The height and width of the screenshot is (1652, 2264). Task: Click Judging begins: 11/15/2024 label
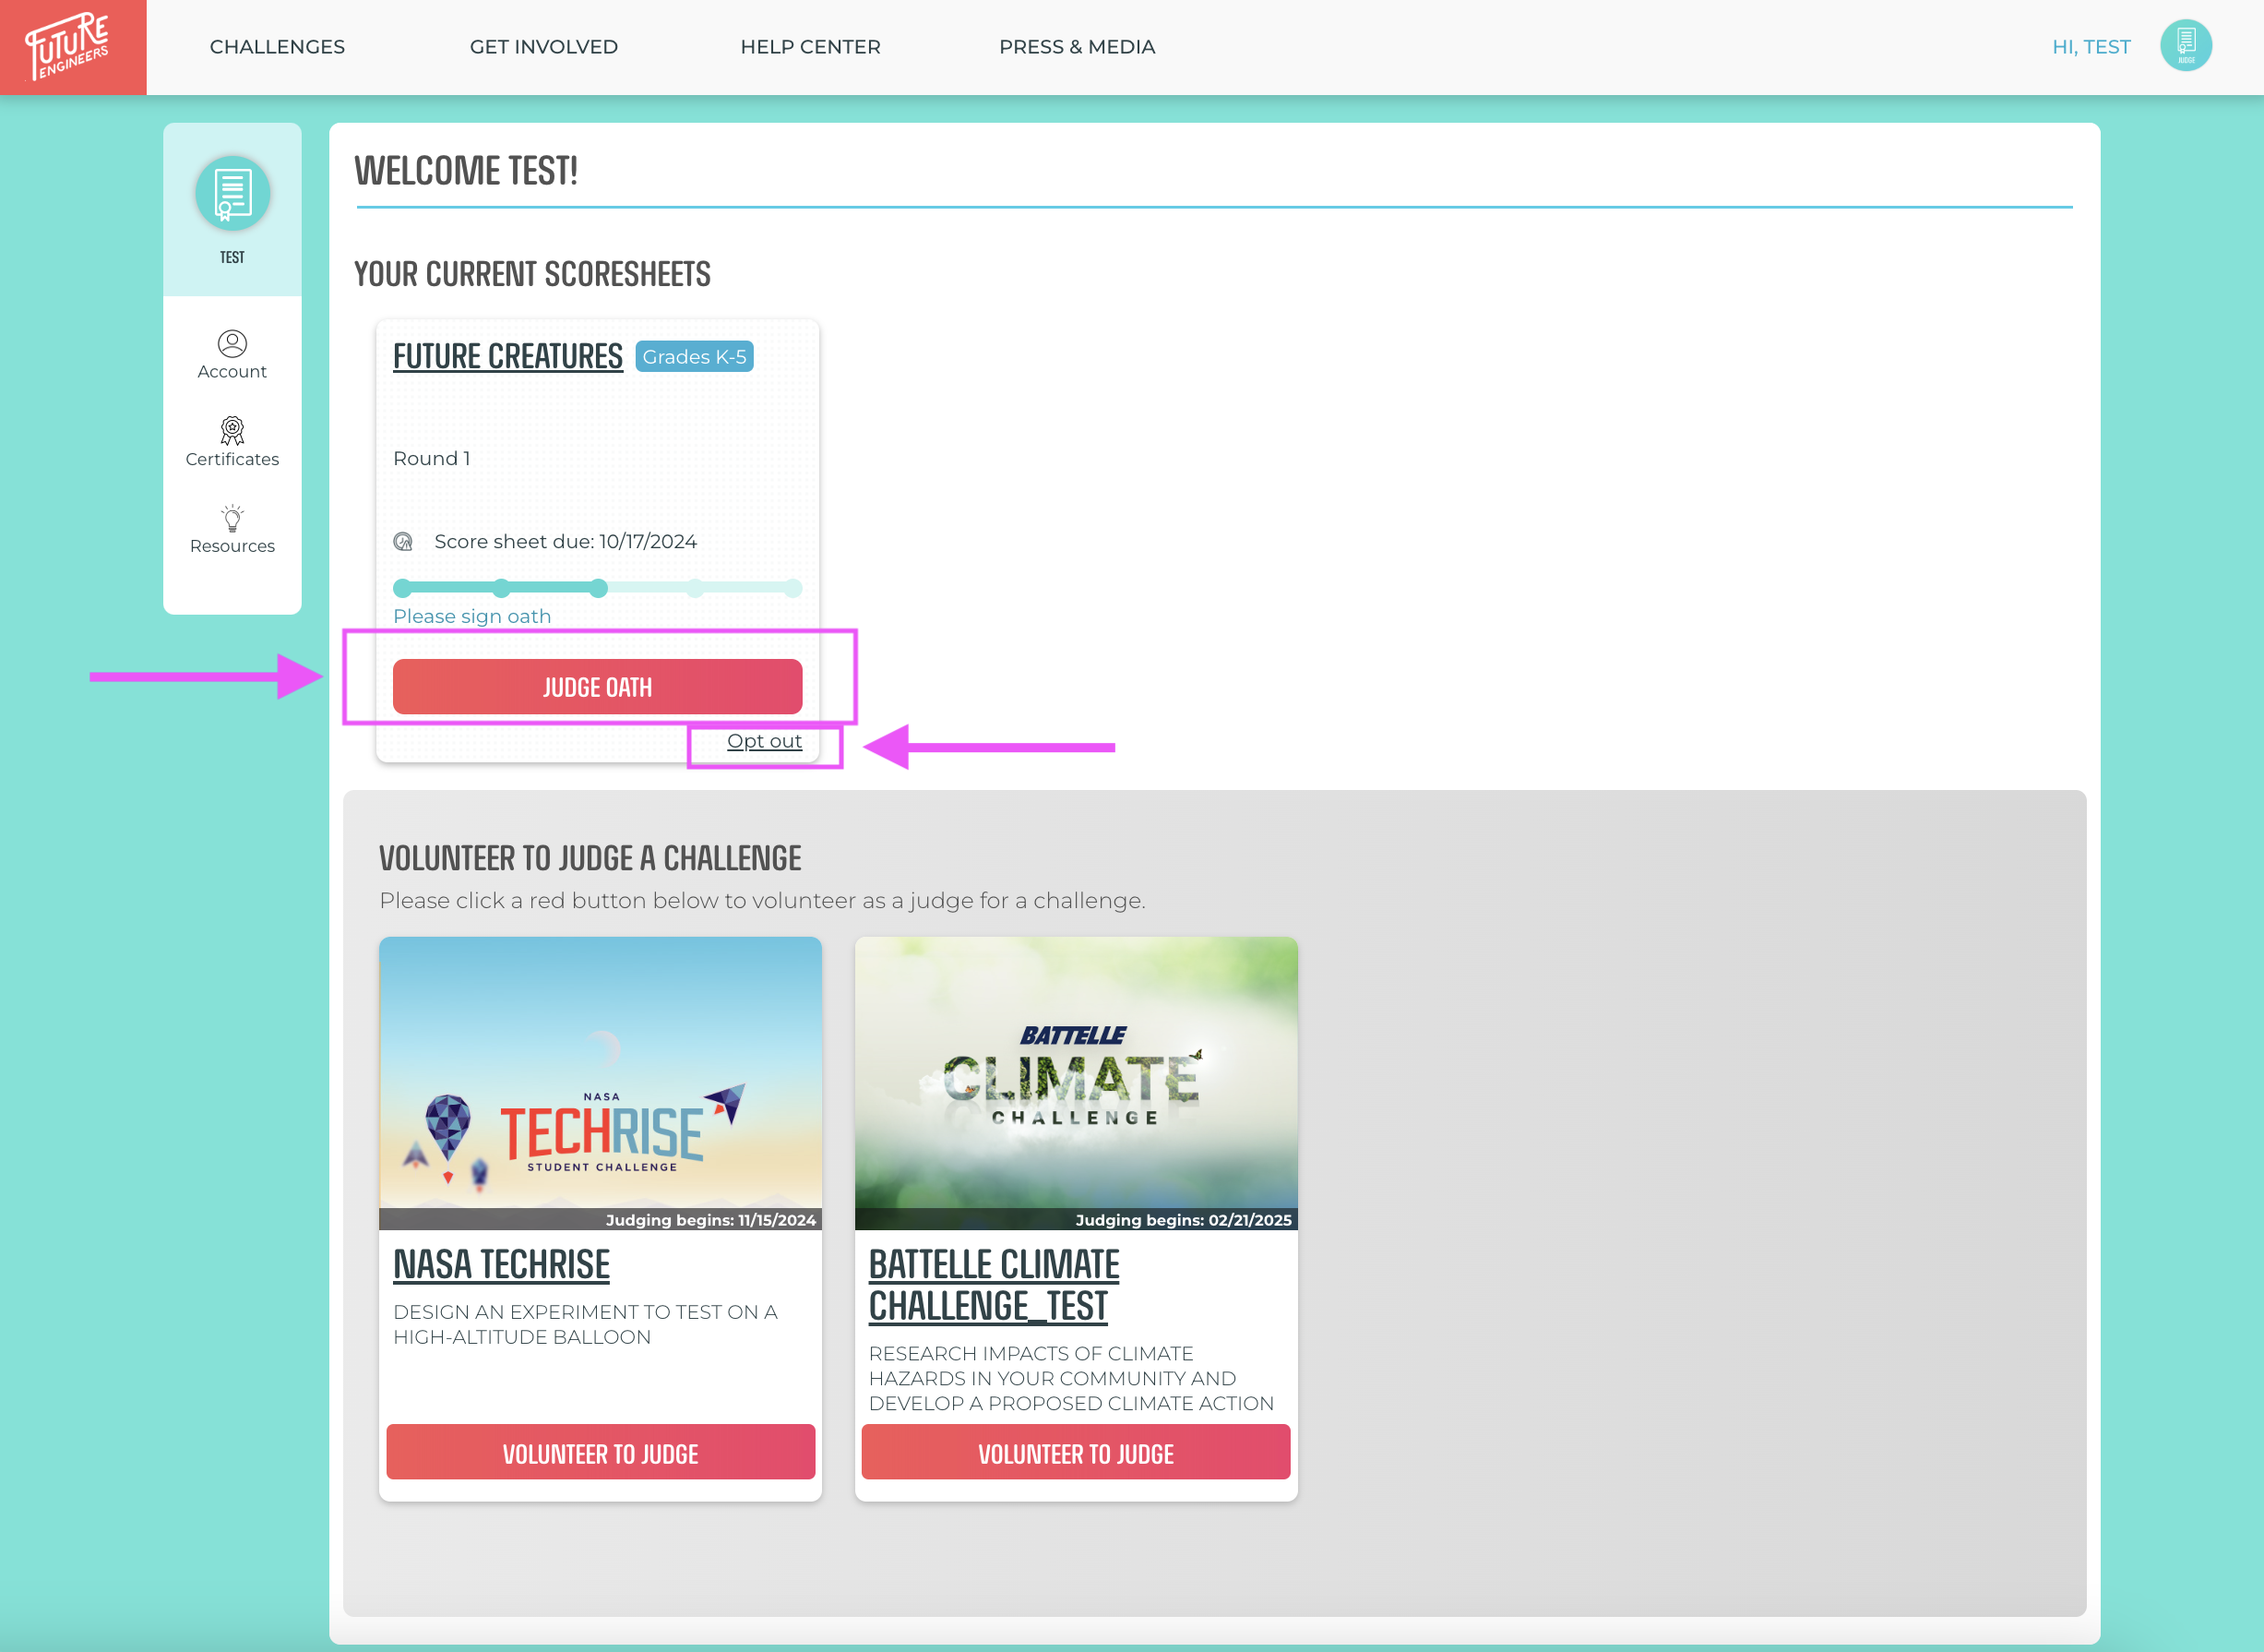coord(710,1220)
